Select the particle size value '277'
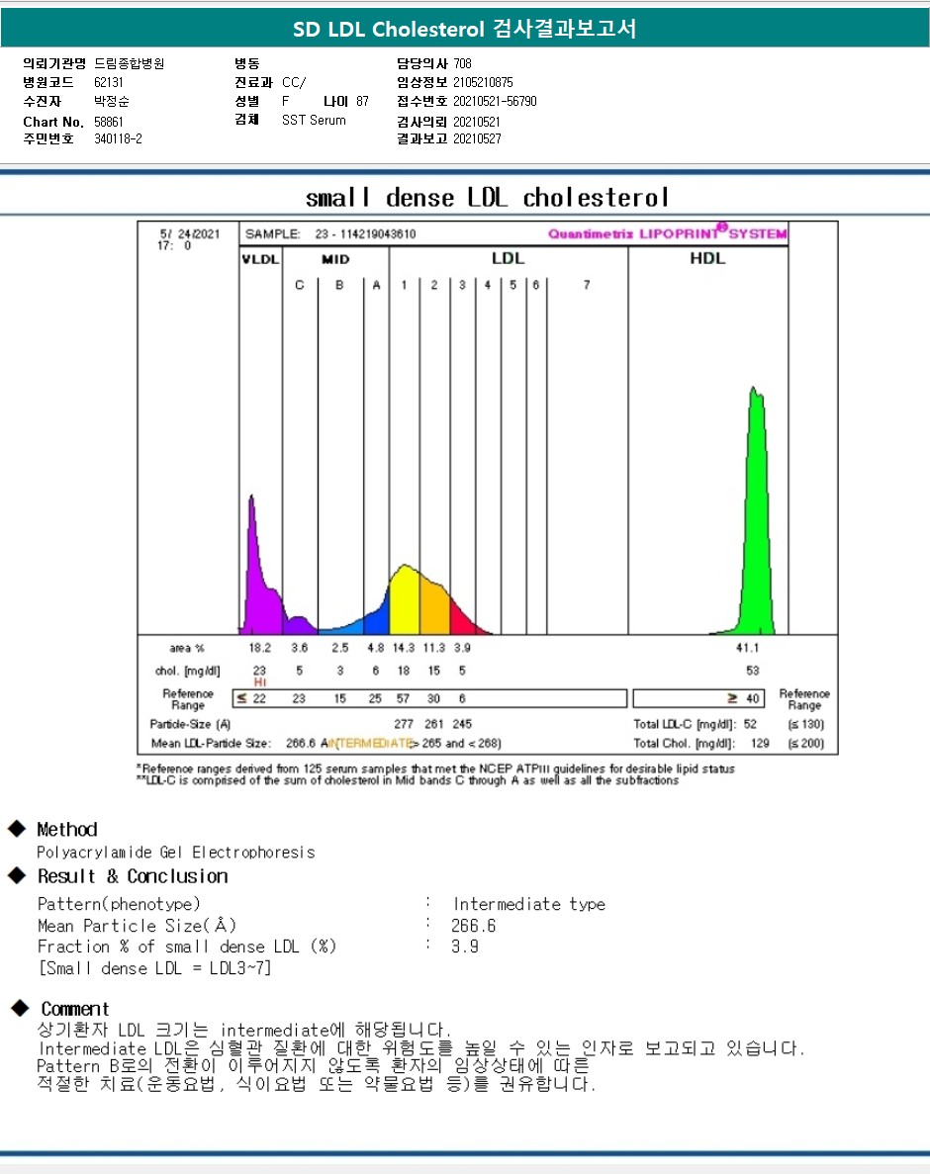The image size is (930, 1174). tap(404, 724)
